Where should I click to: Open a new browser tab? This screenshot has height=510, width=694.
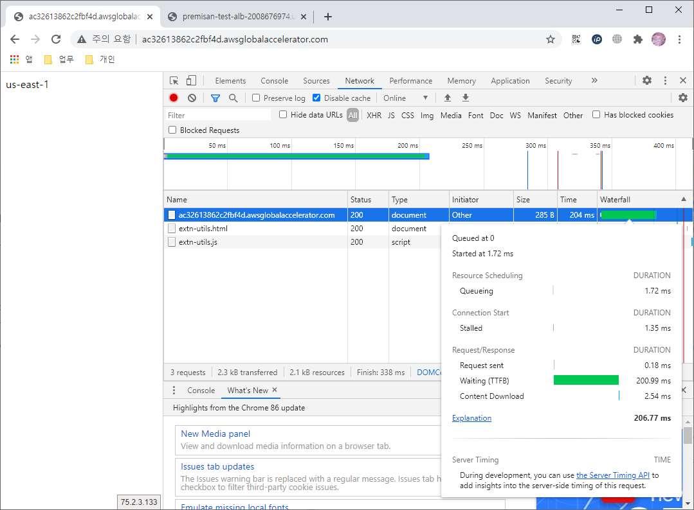tap(327, 17)
